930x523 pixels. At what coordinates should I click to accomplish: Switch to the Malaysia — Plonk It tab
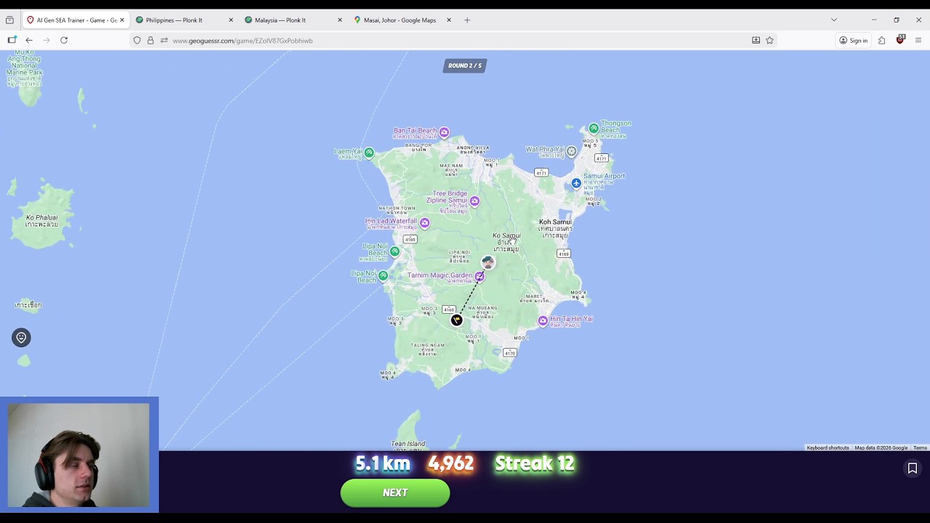(x=280, y=20)
